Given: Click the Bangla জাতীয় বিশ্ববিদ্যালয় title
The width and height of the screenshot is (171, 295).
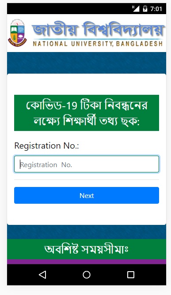Looking at the screenshot, I should click(98, 29).
